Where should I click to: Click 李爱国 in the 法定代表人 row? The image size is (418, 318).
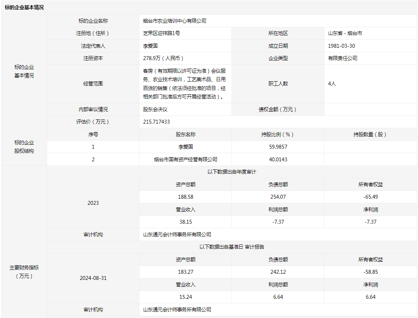150,46
